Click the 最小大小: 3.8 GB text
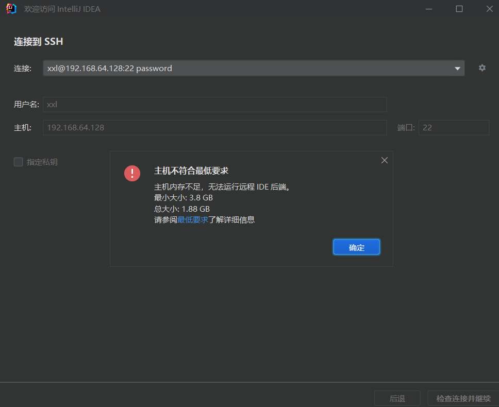Image resolution: width=499 pixels, height=407 pixels. pos(184,198)
